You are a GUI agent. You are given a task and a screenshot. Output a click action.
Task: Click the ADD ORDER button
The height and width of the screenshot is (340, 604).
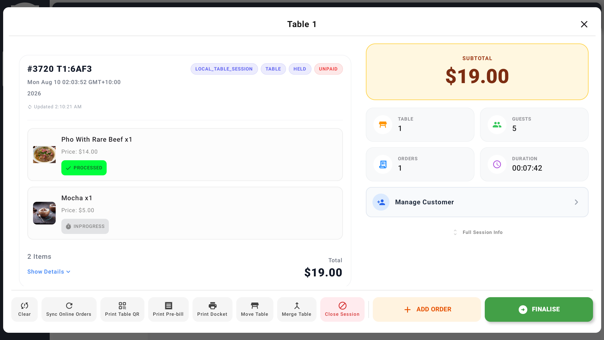click(427, 309)
